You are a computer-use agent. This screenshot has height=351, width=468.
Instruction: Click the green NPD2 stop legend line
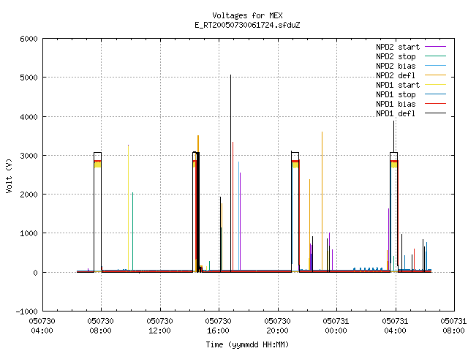click(x=436, y=56)
